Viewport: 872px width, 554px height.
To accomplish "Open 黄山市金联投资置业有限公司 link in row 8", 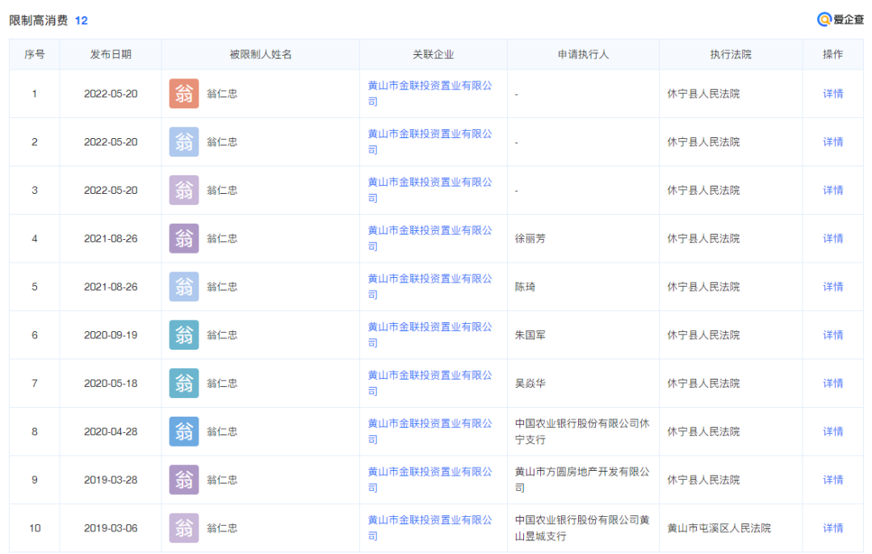I will 430,431.
